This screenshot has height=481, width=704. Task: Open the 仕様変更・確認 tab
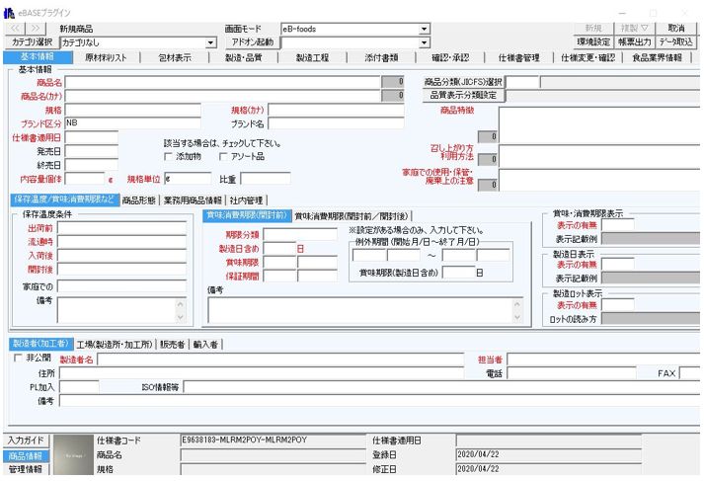point(587,57)
